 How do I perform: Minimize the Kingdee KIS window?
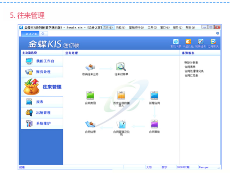coord(204,27)
